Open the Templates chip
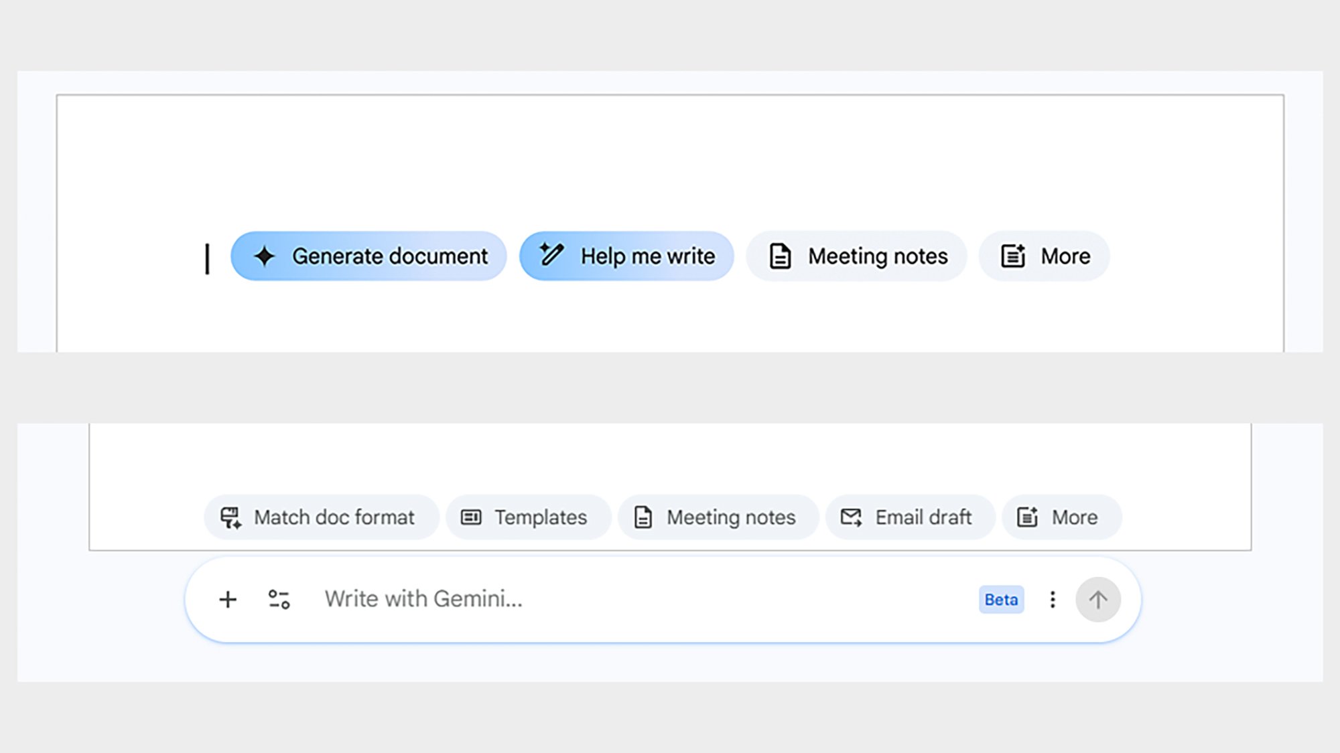Viewport: 1340px width, 753px height. pyautogui.click(x=528, y=517)
